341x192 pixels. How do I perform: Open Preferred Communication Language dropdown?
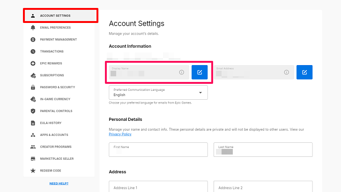tap(158, 92)
